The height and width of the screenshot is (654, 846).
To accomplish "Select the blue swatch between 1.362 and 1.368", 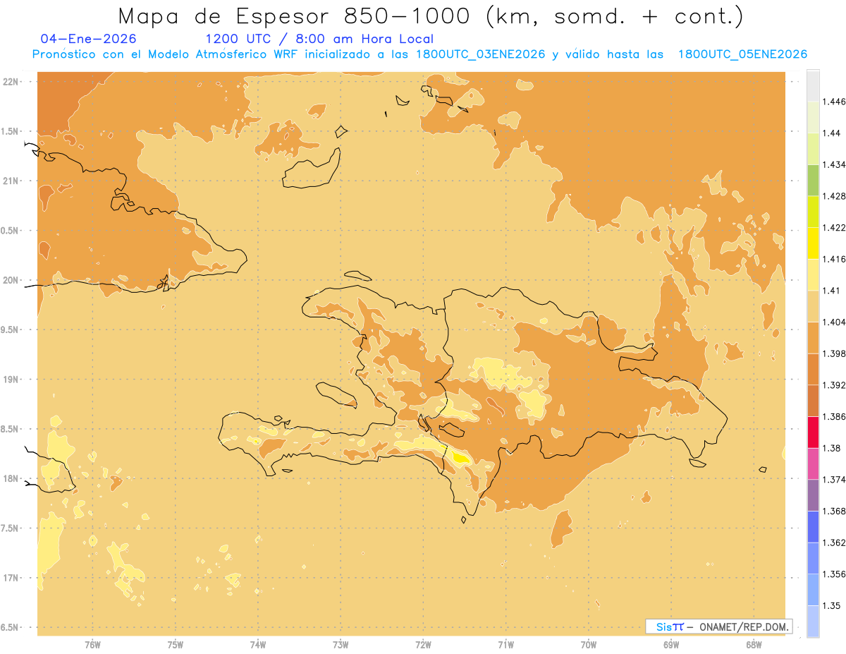I will pyautogui.click(x=813, y=526).
